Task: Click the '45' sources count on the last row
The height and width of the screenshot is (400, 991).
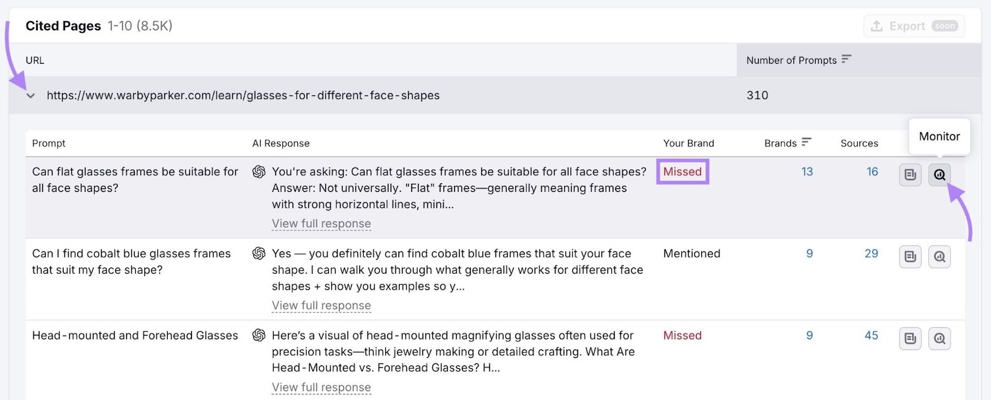Action: pyautogui.click(x=871, y=335)
